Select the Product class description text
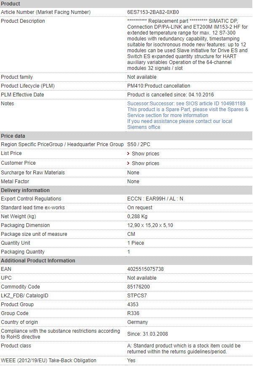The image size is (254, 366). click(184, 349)
